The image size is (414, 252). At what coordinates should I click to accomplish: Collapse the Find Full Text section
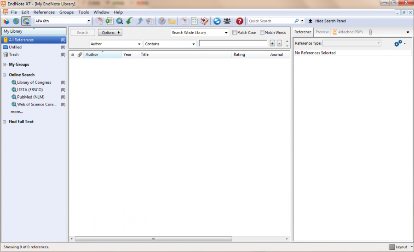coord(5,122)
